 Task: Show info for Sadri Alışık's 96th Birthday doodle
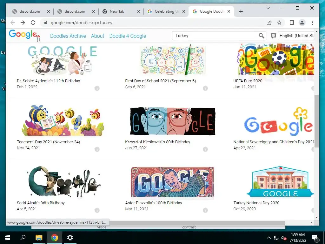coord(97,210)
